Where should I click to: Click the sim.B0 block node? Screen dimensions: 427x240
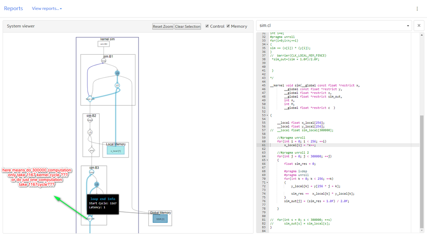(x=104, y=44)
